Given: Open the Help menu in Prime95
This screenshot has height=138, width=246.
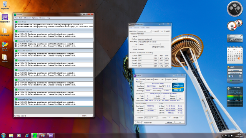Looking at the screenshot, I should click(x=48, y=18).
